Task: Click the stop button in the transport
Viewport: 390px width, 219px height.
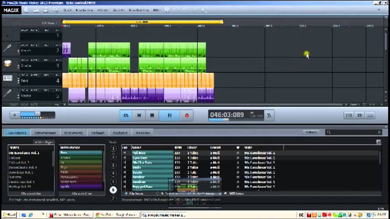Action: coord(152,116)
